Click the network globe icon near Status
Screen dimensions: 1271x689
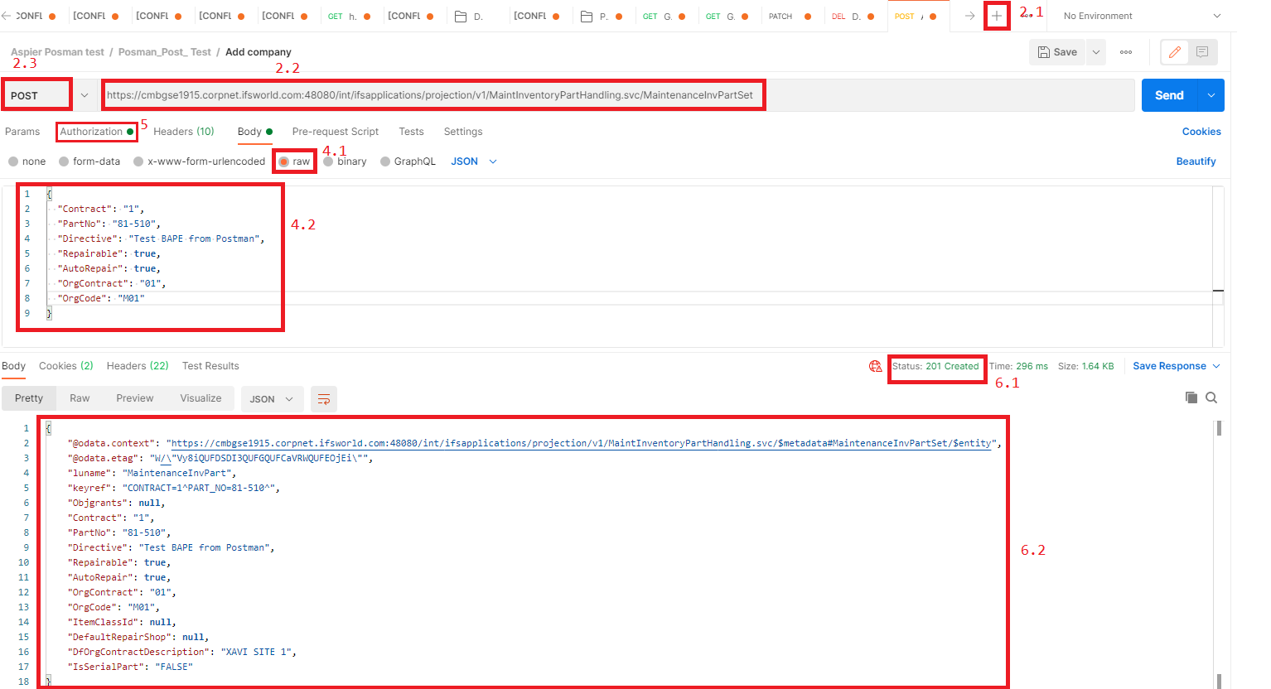point(875,366)
